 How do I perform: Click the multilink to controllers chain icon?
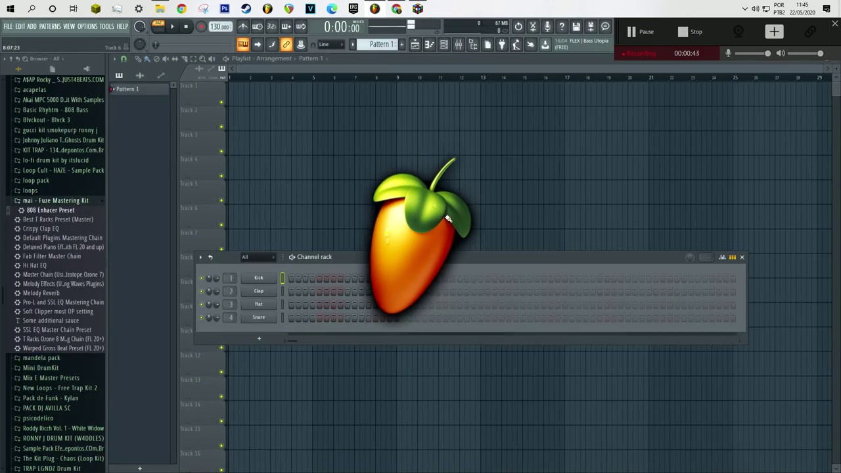[x=286, y=44]
